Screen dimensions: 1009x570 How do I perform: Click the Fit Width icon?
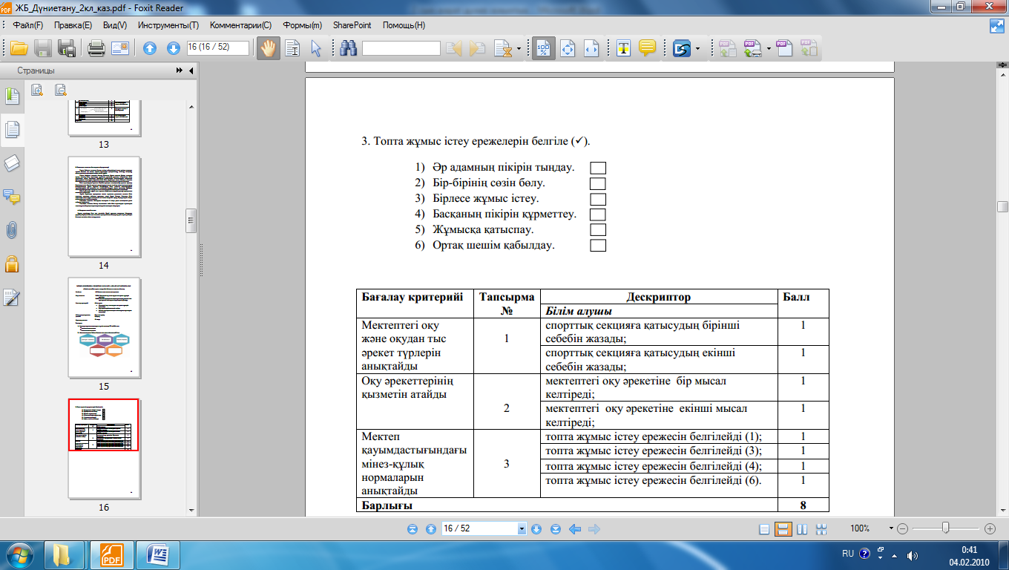(591, 49)
